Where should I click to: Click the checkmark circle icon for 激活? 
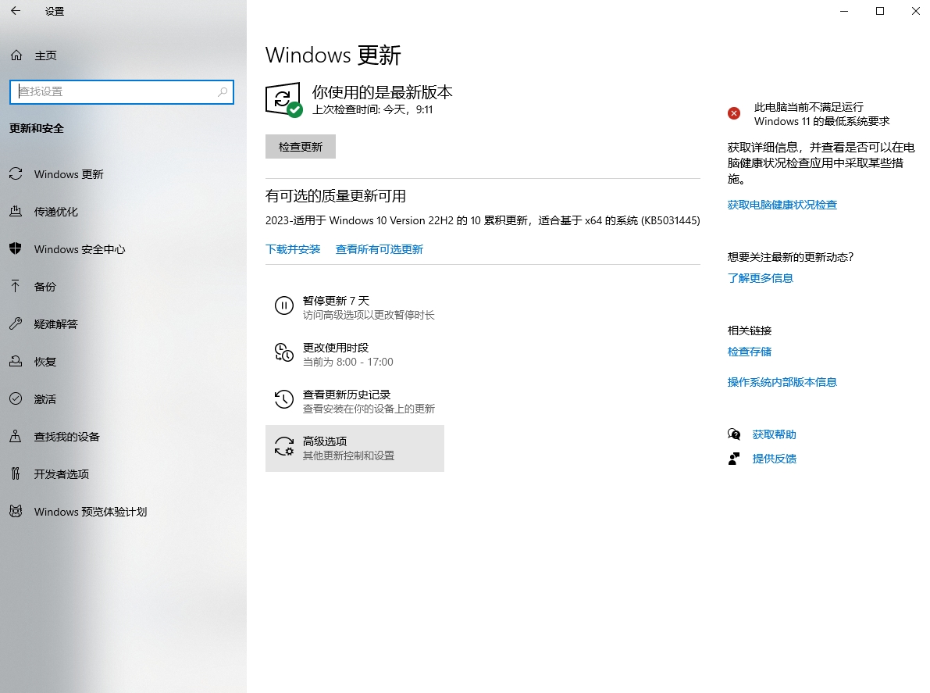coord(16,398)
